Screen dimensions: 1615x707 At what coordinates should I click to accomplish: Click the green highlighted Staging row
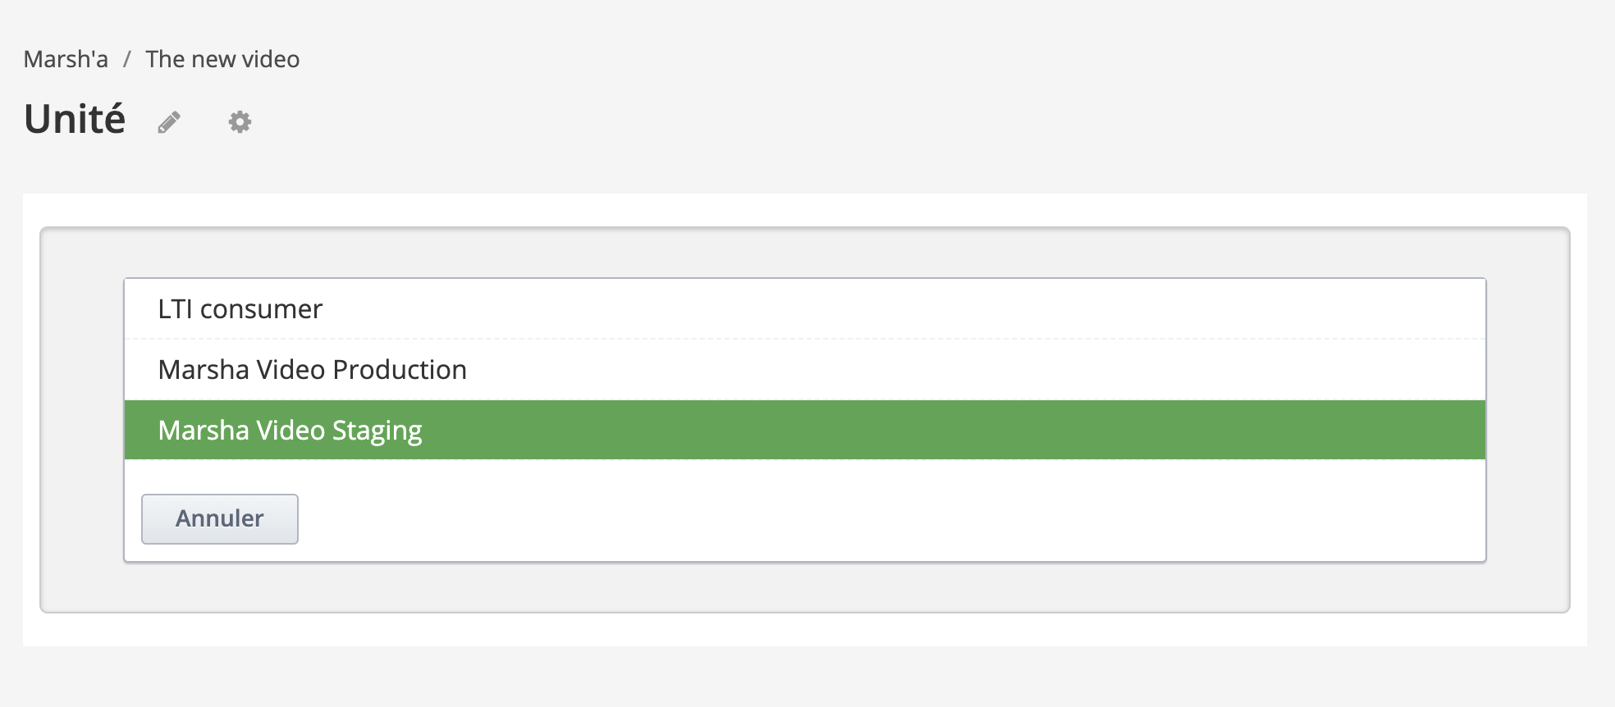(804, 431)
